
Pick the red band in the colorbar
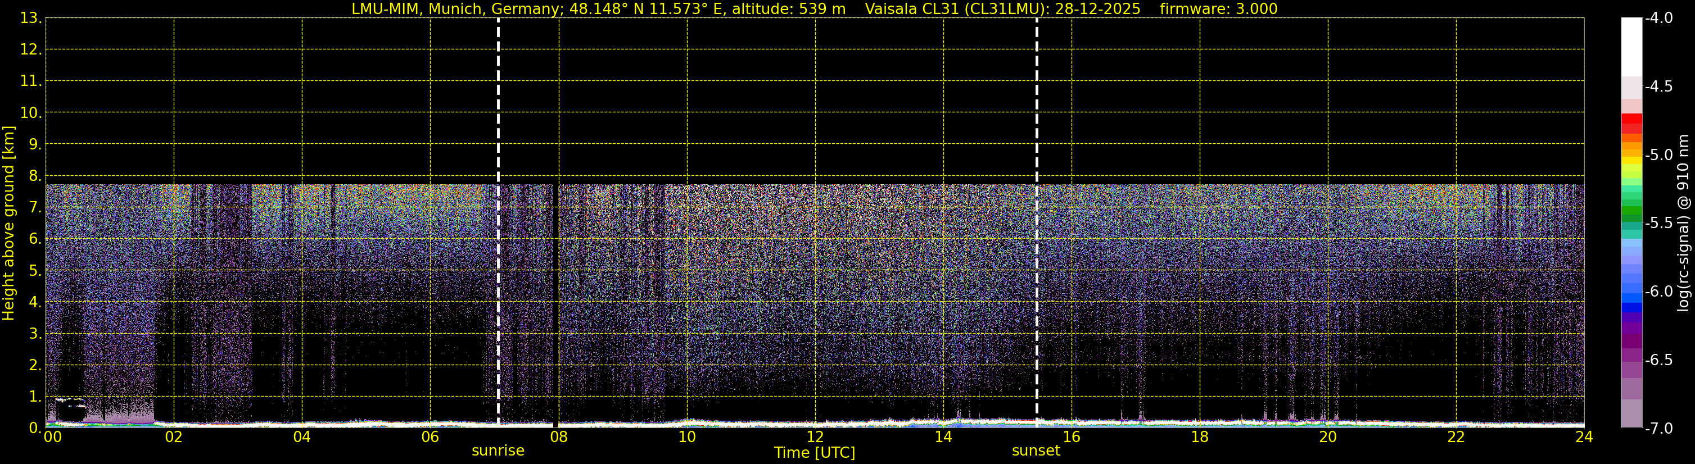pyautogui.click(x=1631, y=121)
